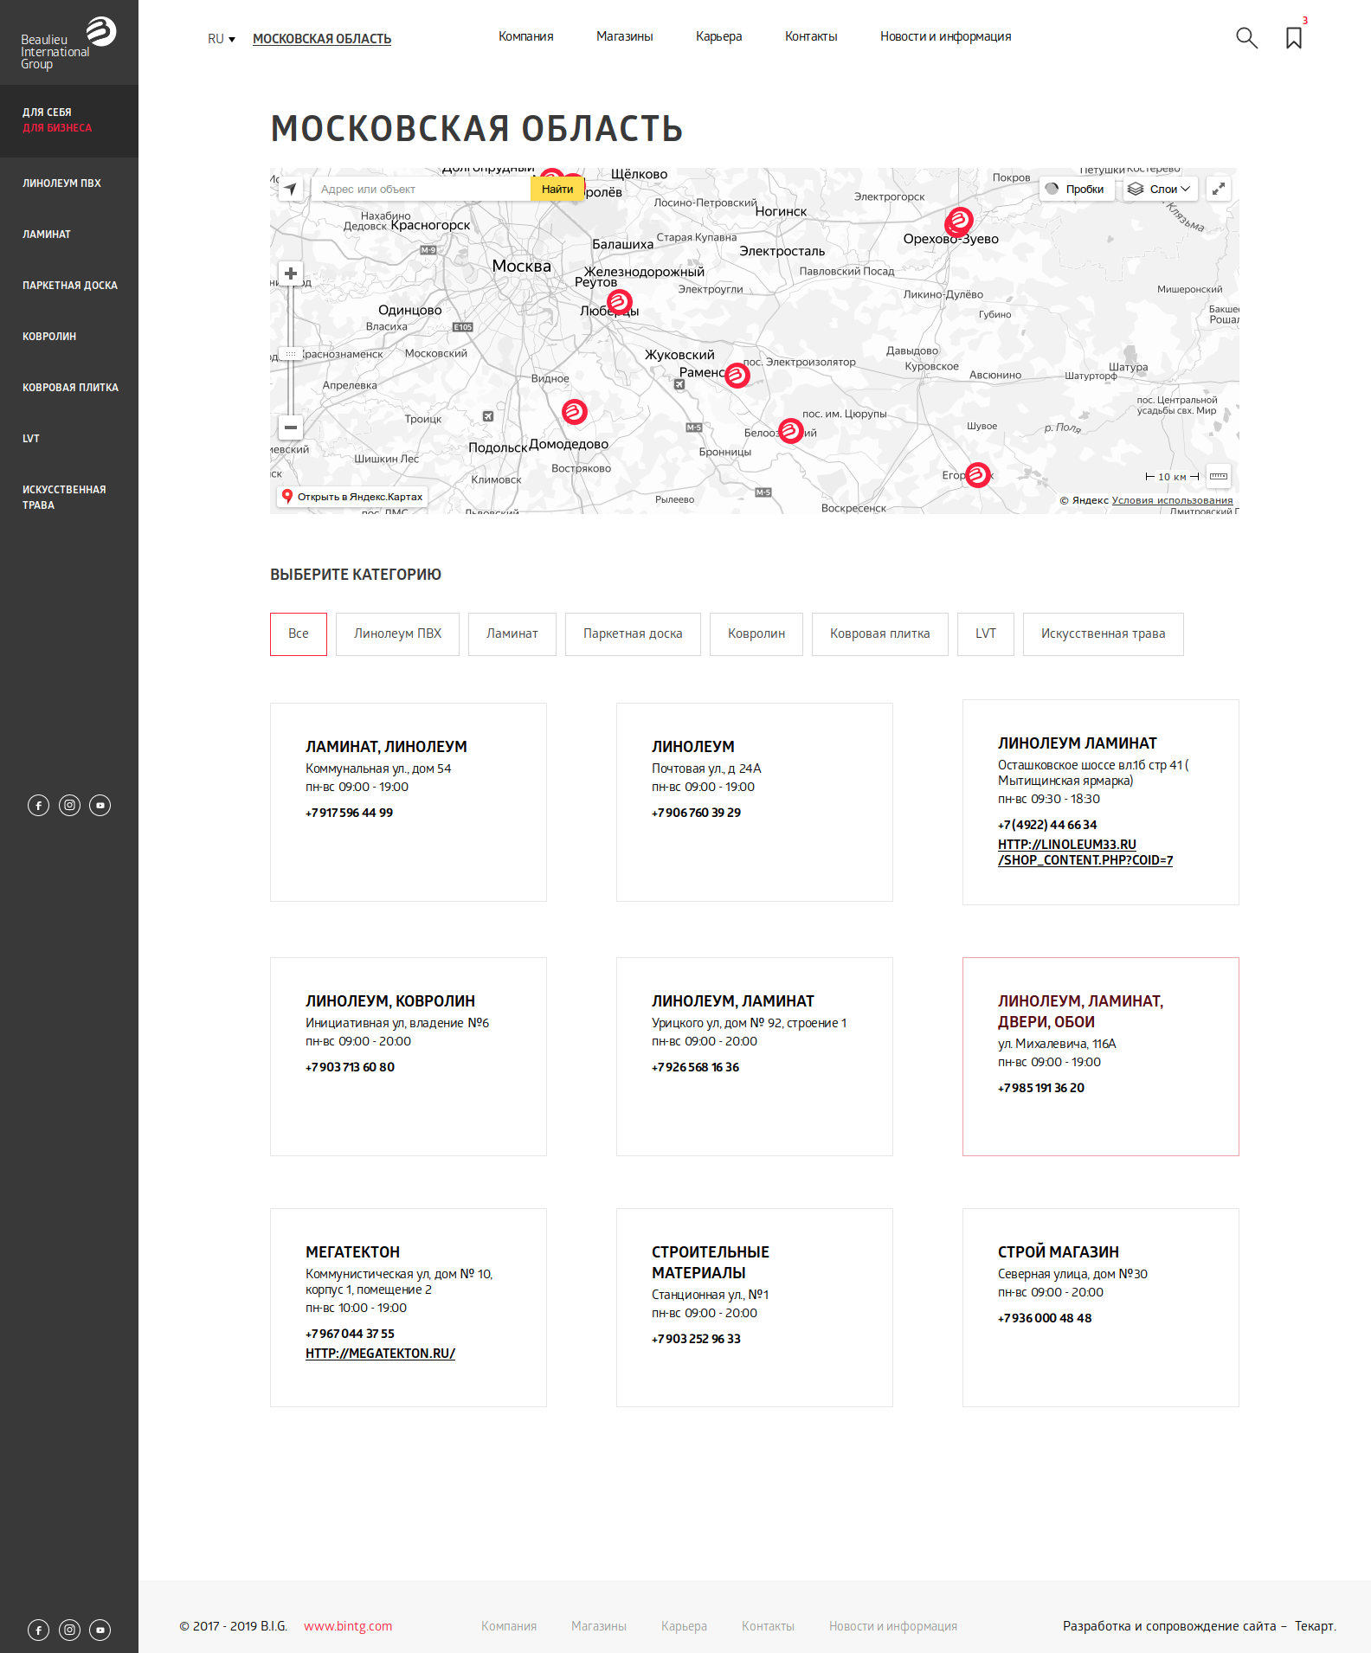Viewport: 1371px width, 1653px height.
Task: Open the site search magnifier icon
Action: [x=1246, y=38]
